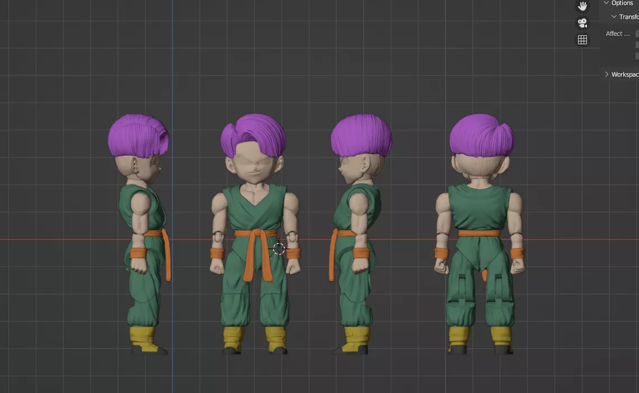The width and height of the screenshot is (639, 393).
Task: Click the 3D cursor crosshair in viewport
Action: point(279,248)
